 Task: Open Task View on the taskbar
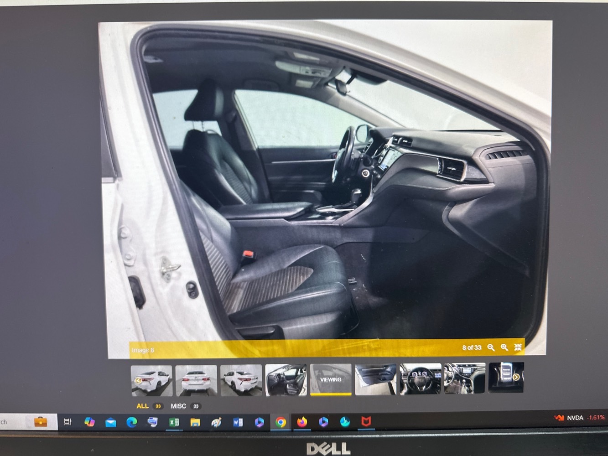coord(68,422)
